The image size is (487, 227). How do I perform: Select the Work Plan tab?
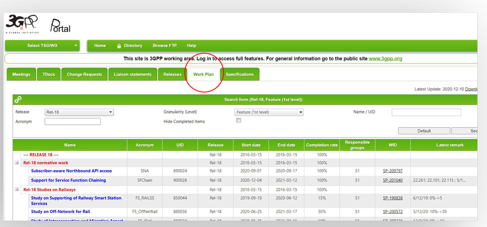point(204,75)
